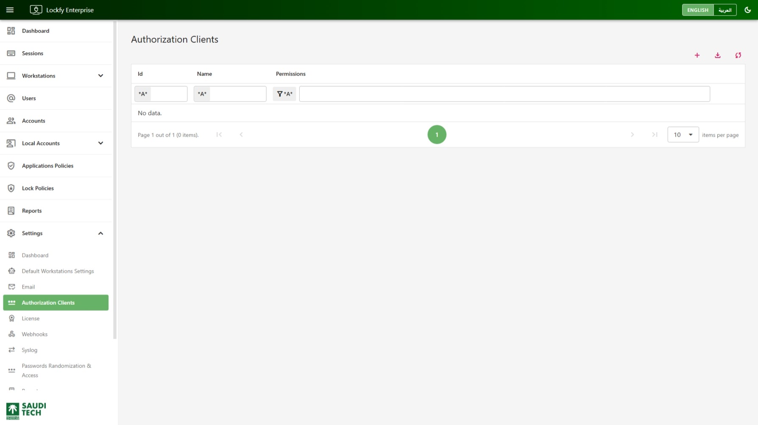The height and width of the screenshot is (425, 758).
Task: Click the Accounts people icon
Action: coord(11,121)
